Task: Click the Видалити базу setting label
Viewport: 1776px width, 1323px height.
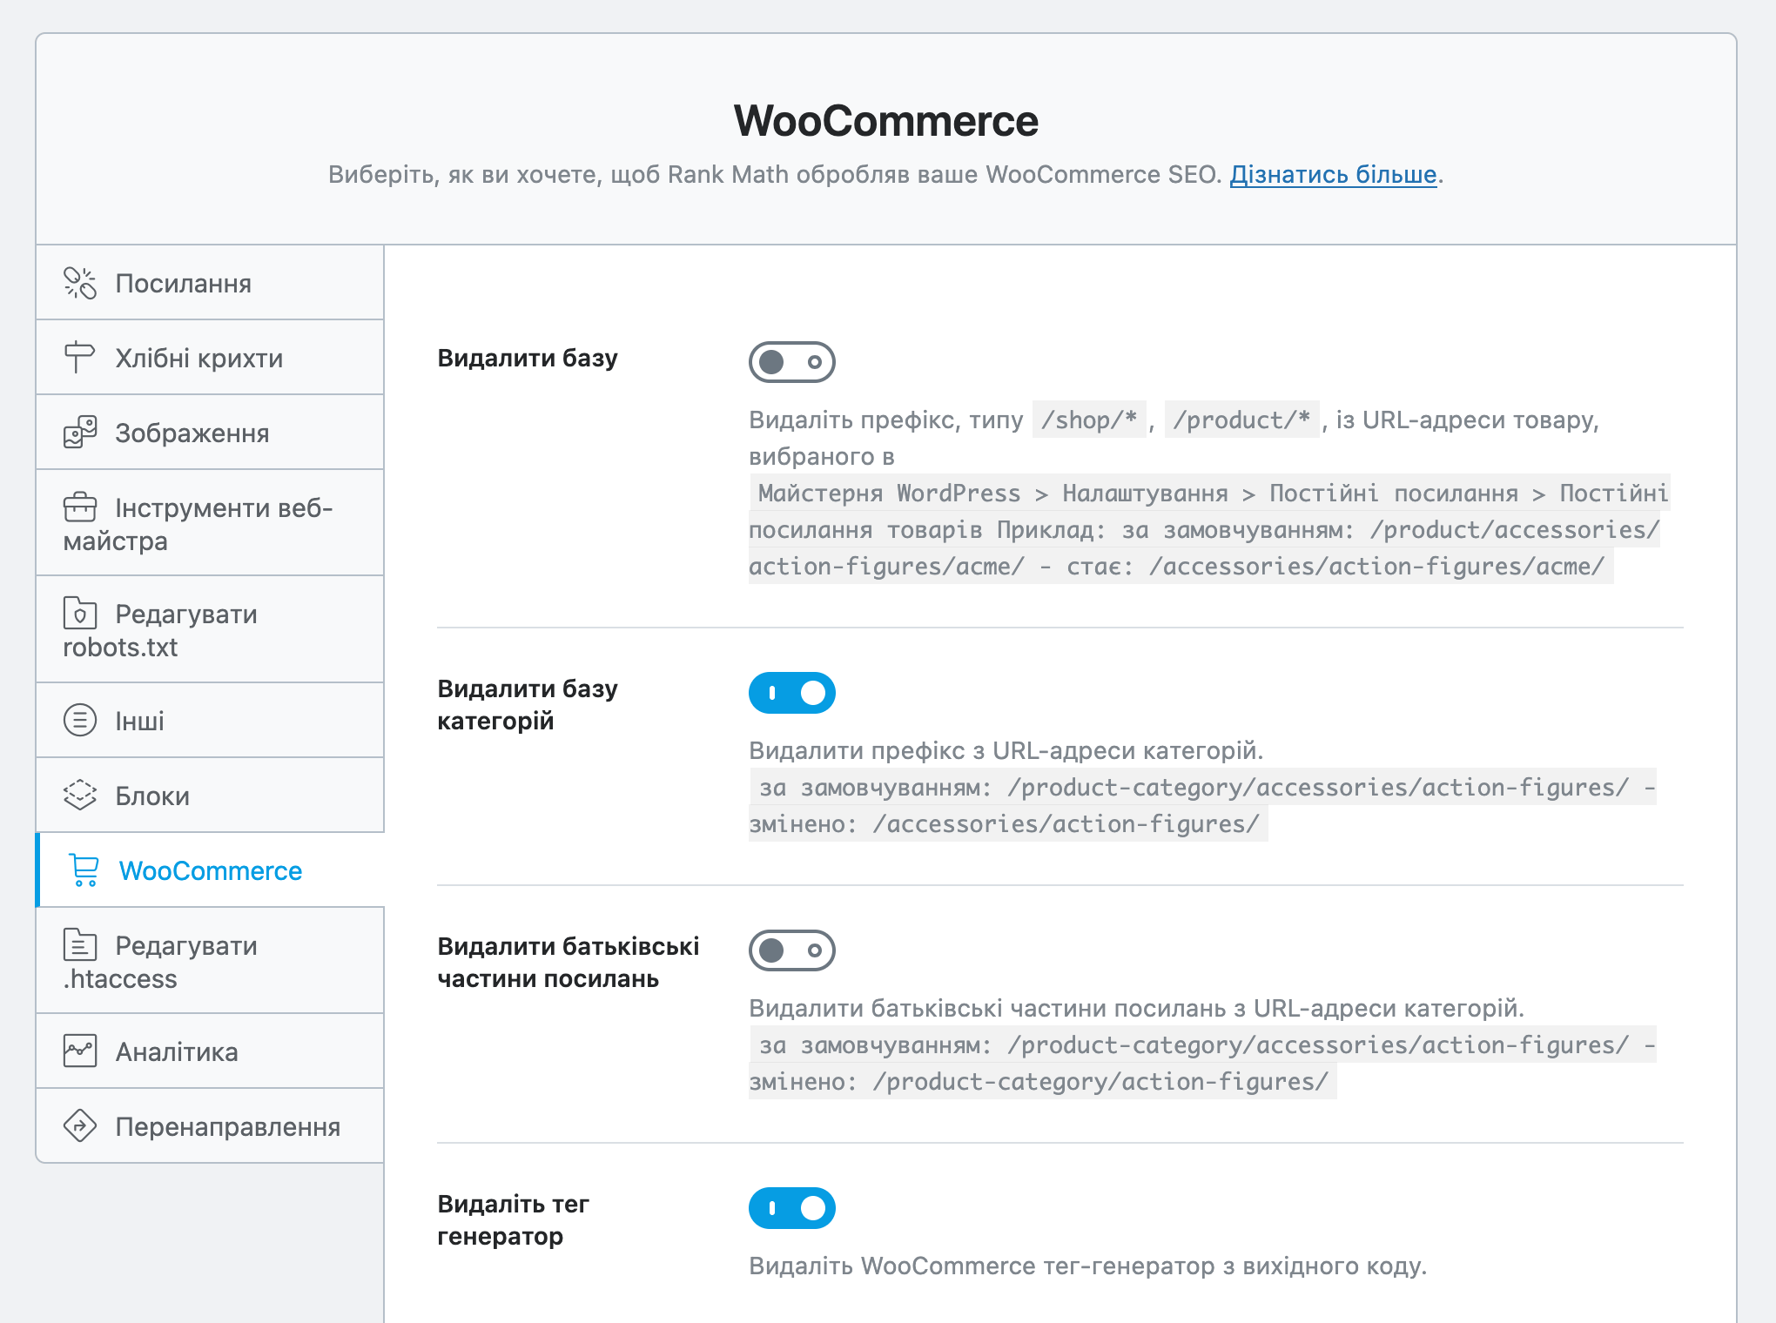Action: point(528,358)
